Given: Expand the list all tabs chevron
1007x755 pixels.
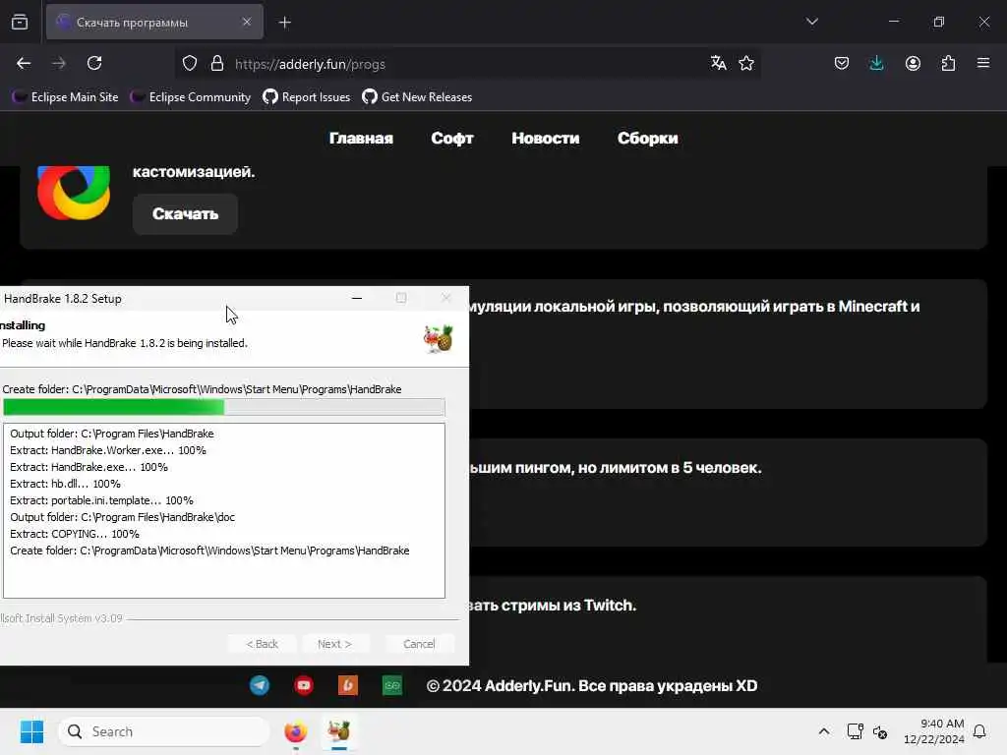Looking at the screenshot, I should click(x=811, y=22).
